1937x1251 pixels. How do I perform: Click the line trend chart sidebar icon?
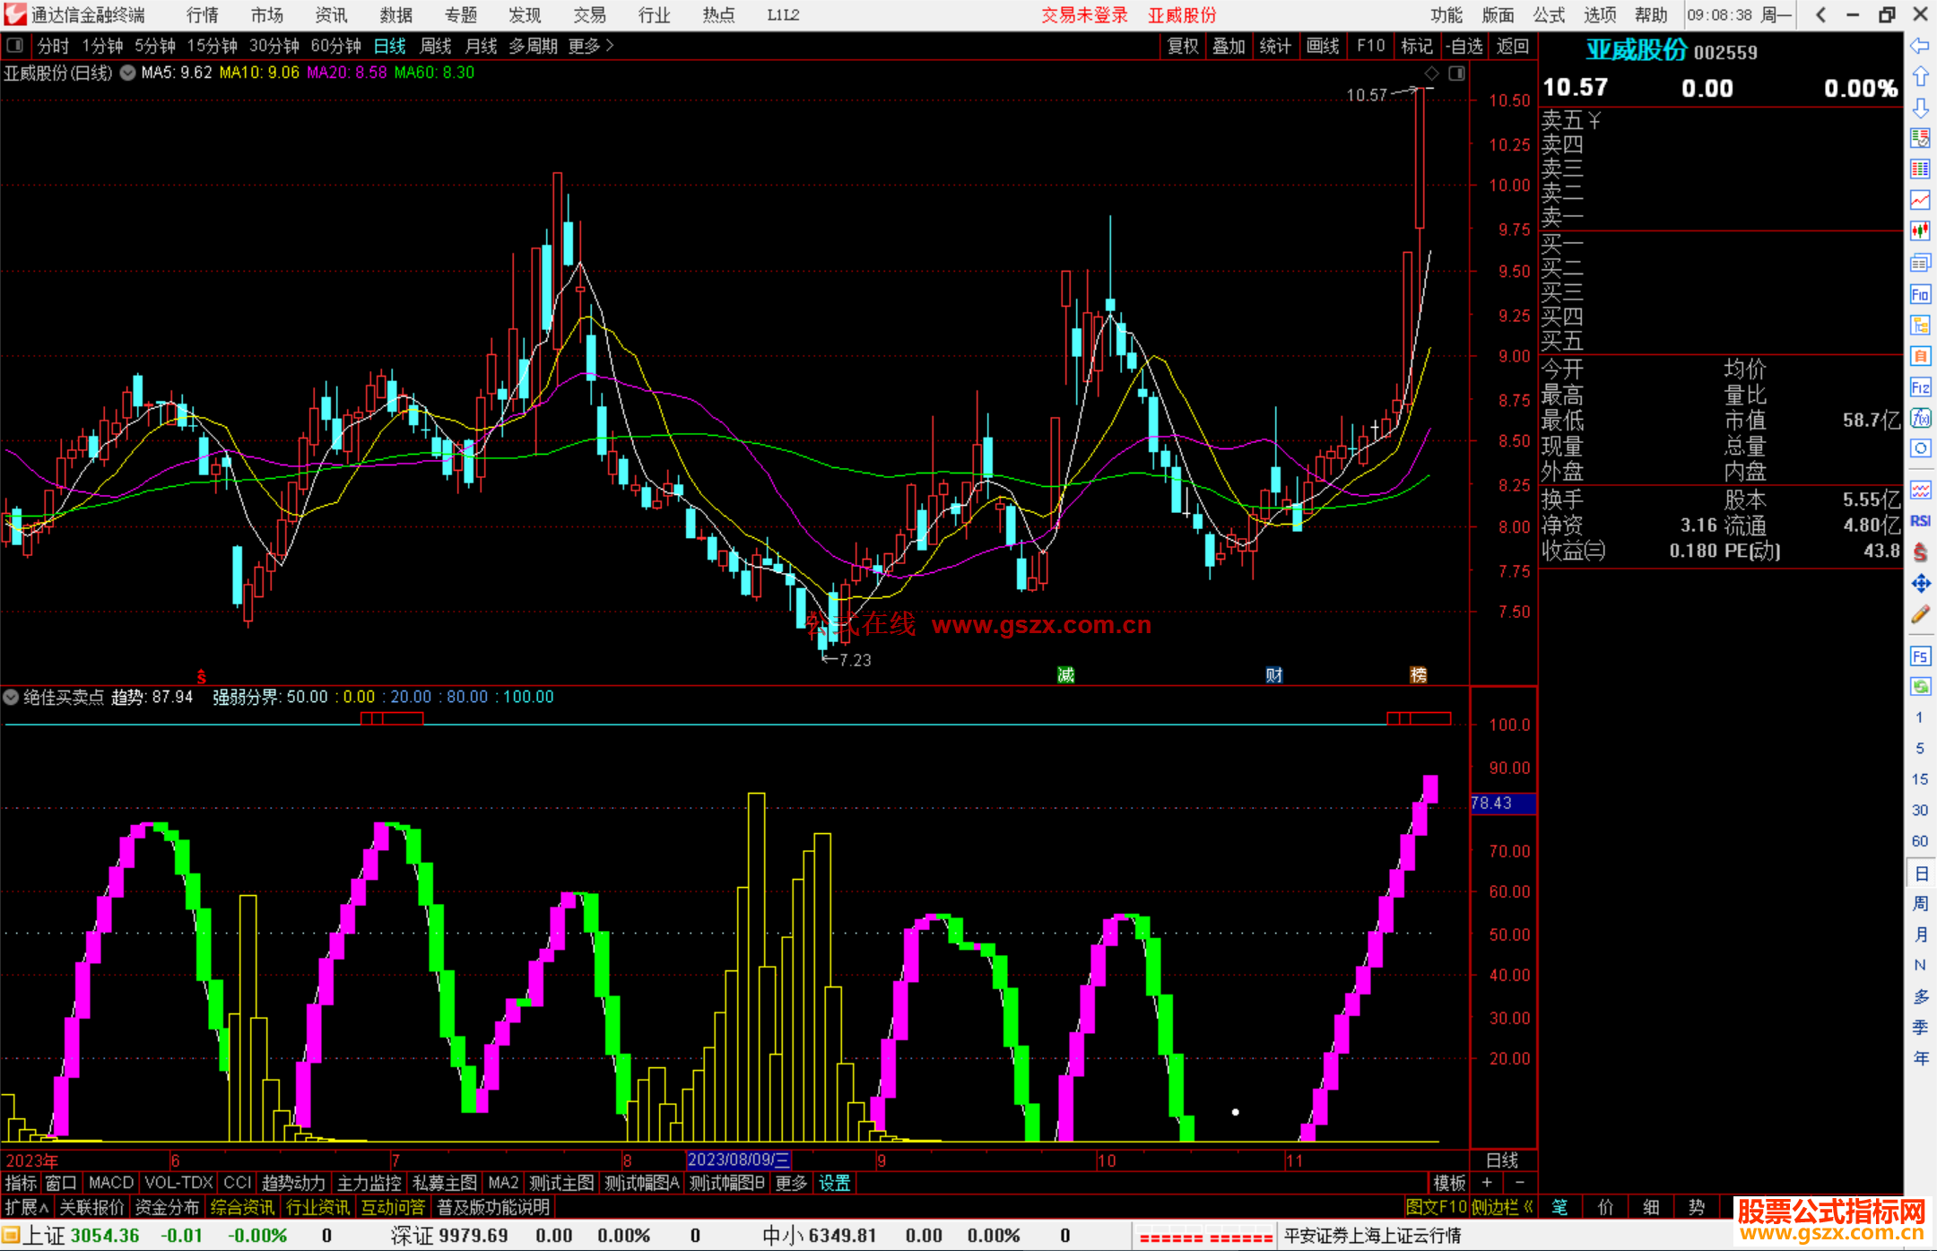[x=1920, y=200]
